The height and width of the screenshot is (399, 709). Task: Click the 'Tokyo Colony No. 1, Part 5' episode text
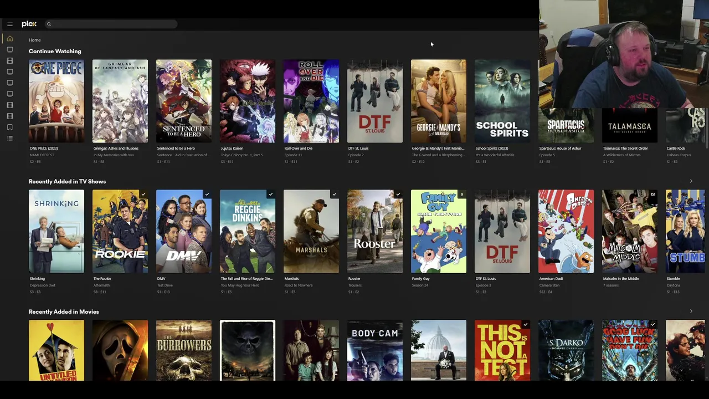coord(242,155)
